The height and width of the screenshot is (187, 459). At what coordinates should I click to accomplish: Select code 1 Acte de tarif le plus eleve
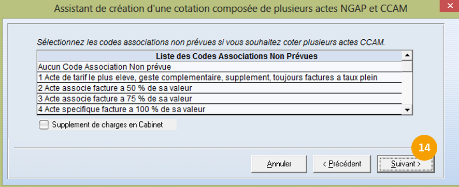pyautogui.click(x=220, y=77)
